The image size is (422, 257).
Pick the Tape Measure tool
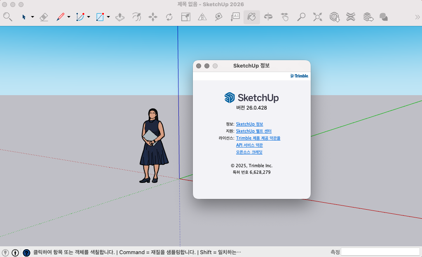coord(218,17)
